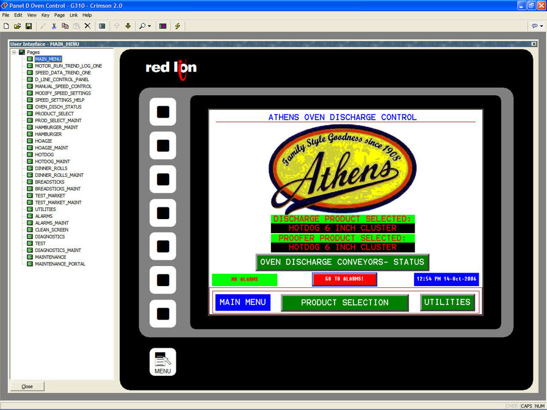
Task: Click the page icon beside HOTDOG
Action: pyautogui.click(x=30, y=154)
